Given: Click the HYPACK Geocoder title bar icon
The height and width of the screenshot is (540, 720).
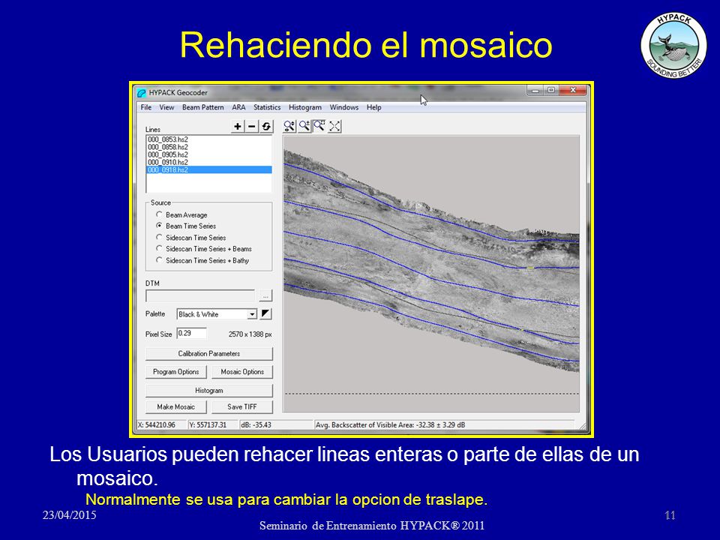Looking at the screenshot, I should click(x=142, y=93).
